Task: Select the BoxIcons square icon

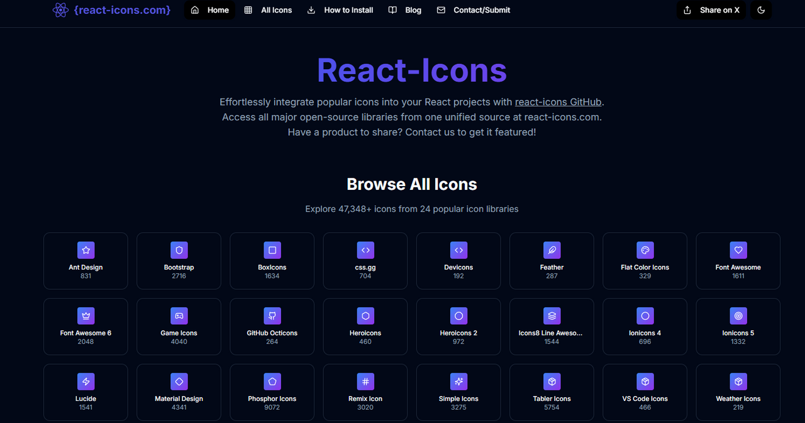Action: pos(272,250)
